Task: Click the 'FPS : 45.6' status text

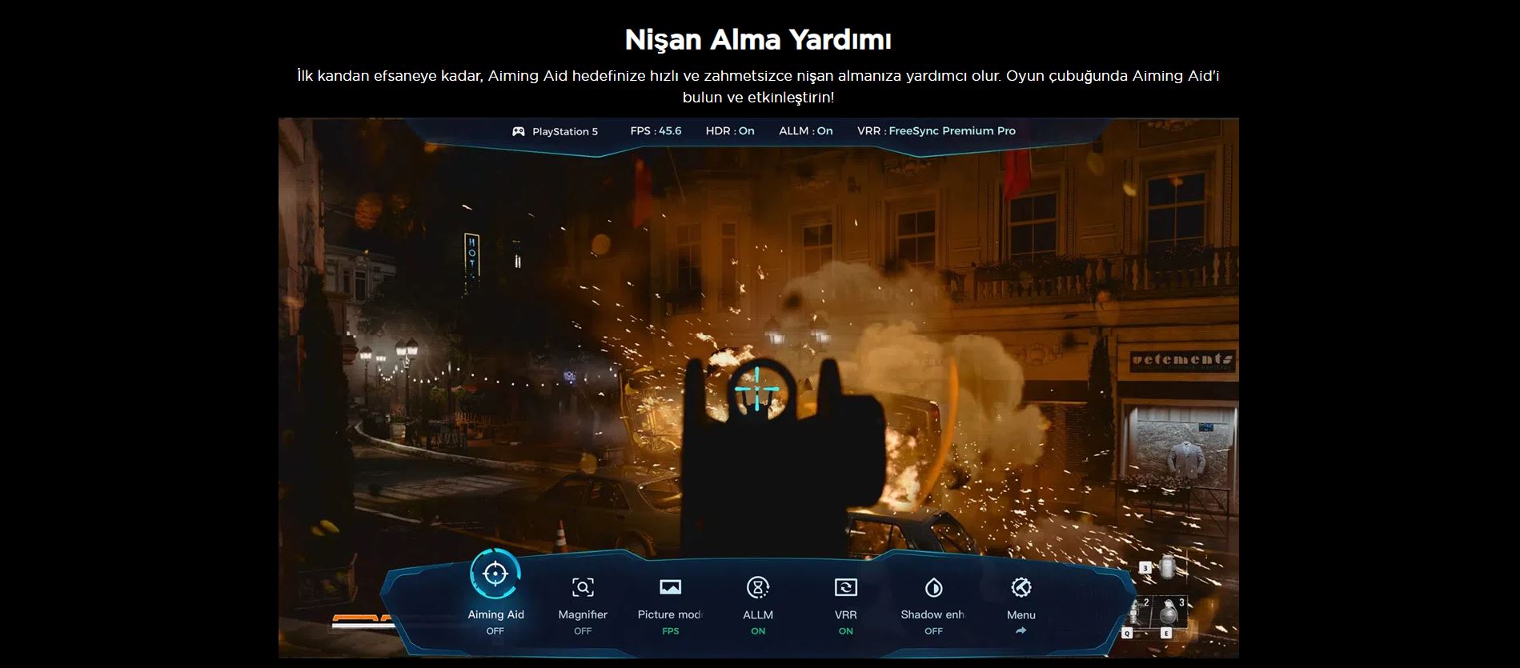Action: [656, 131]
